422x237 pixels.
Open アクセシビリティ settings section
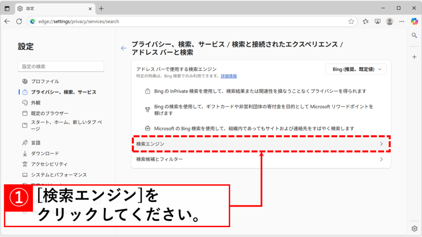[49, 164]
